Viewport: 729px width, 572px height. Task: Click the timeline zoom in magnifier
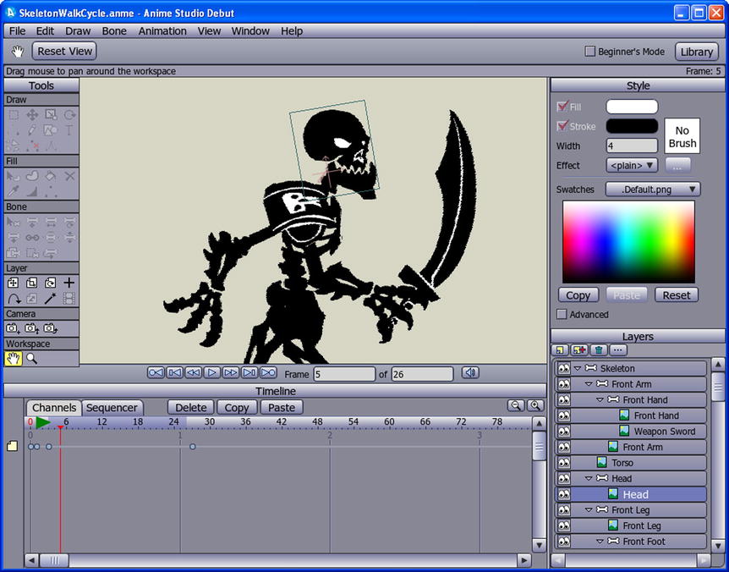tap(535, 407)
